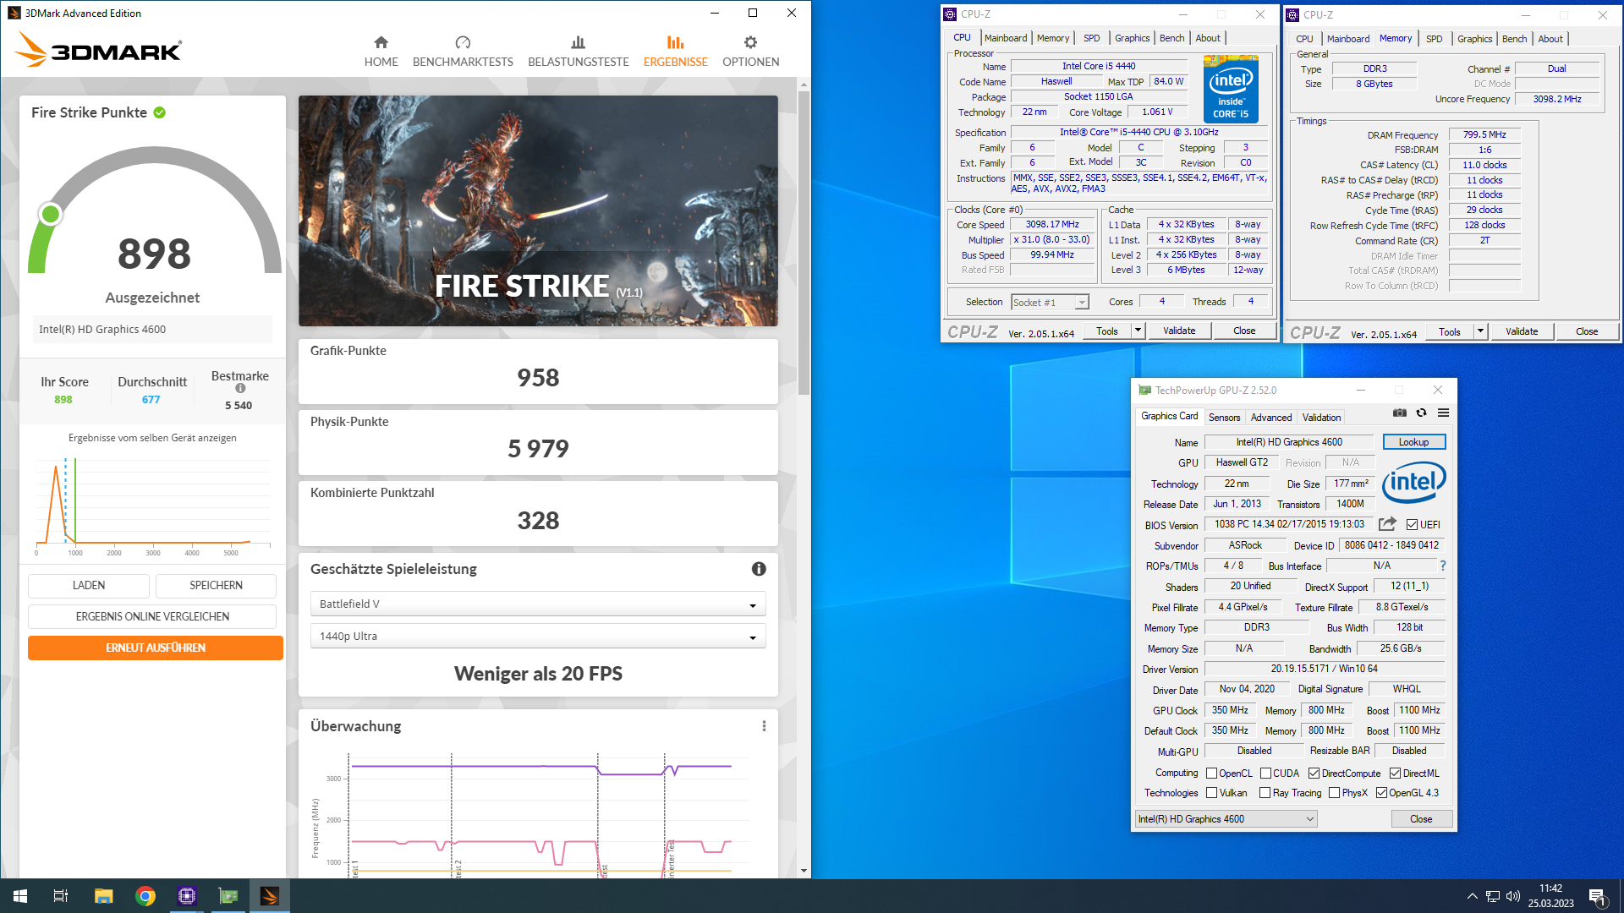Open the 1440p Ultra resolution dropdown

point(538,636)
